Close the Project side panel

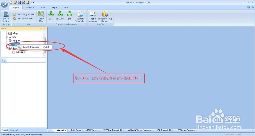[45, 29]
